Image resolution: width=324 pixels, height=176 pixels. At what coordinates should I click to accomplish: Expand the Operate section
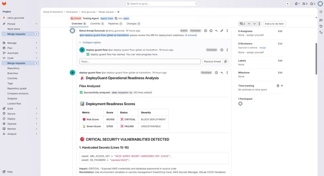[36, 123]
